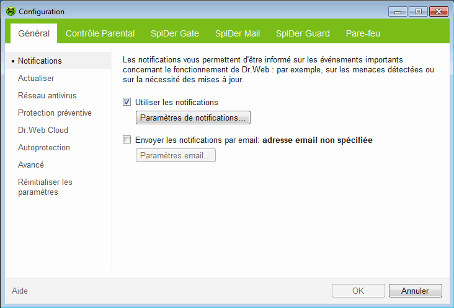Open Protection préventive settings
Viewport: 454px width, 308px height.
click(x=55, y=113)
